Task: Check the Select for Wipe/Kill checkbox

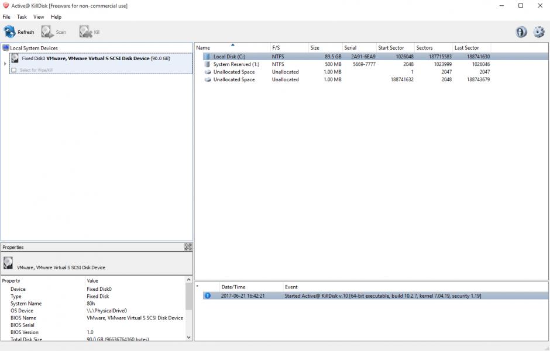Action: (13, 70)
